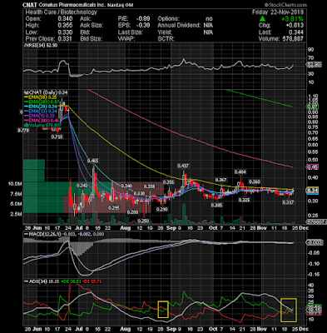Click the P/E value -0.89
Screen dimensions: 327x333
tap(143, 19)
